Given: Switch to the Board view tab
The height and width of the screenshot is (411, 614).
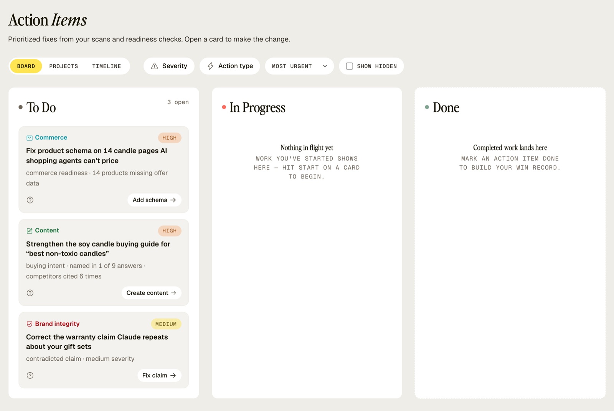Looking at the screenshot, I should (26, 66).
